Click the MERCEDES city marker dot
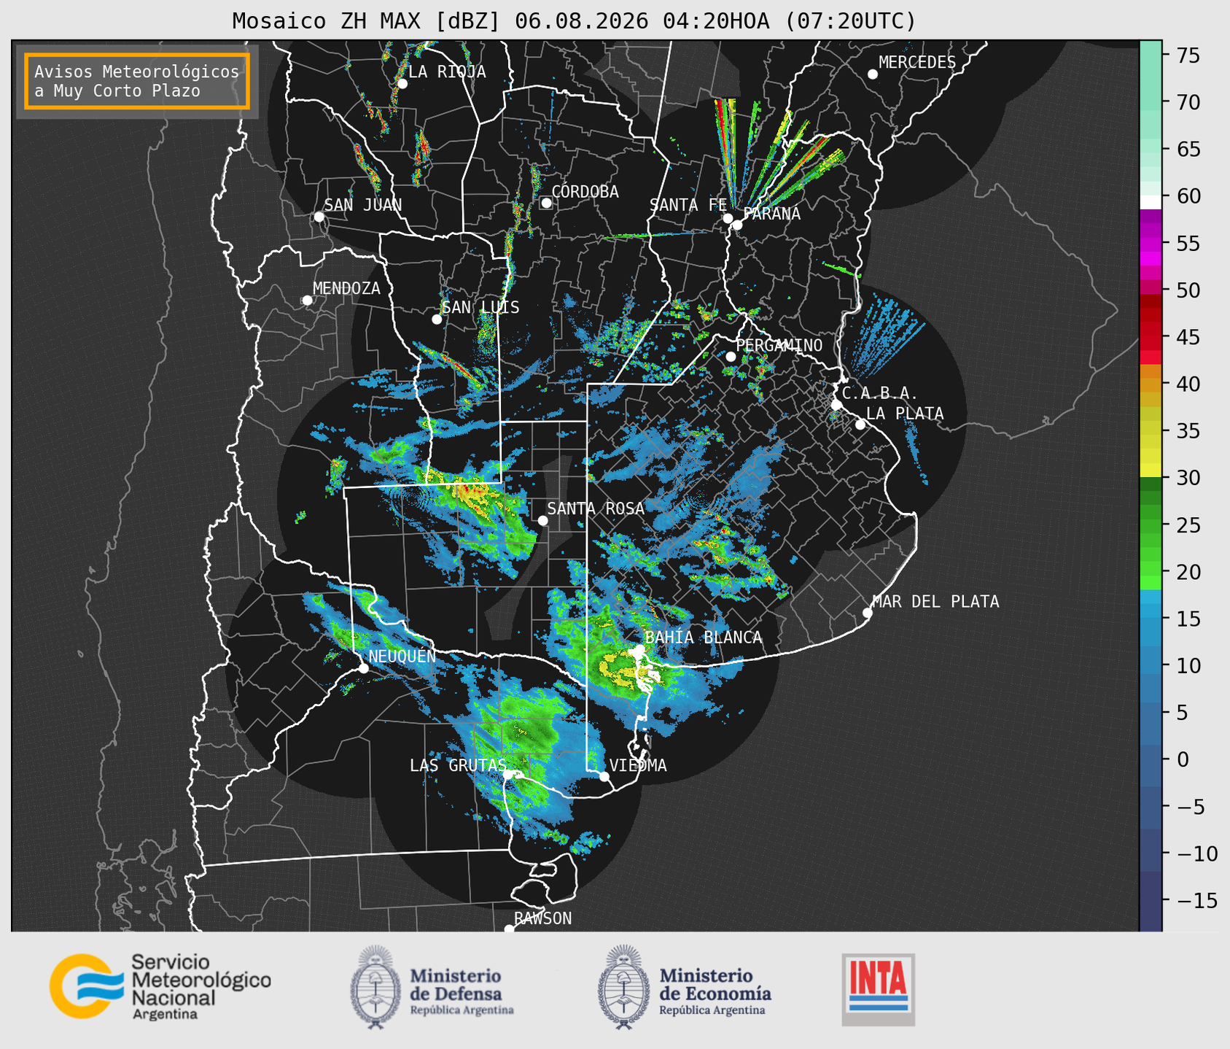The height and width of the screenshot is (1049, 1230). tap(872, 74)
